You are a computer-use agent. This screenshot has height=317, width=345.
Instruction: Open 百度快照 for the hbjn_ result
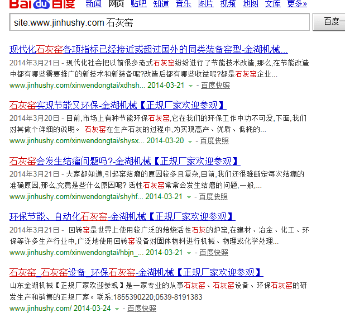[214, 253]
